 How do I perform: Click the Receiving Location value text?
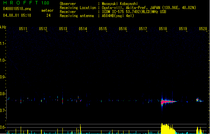[149, 8]
